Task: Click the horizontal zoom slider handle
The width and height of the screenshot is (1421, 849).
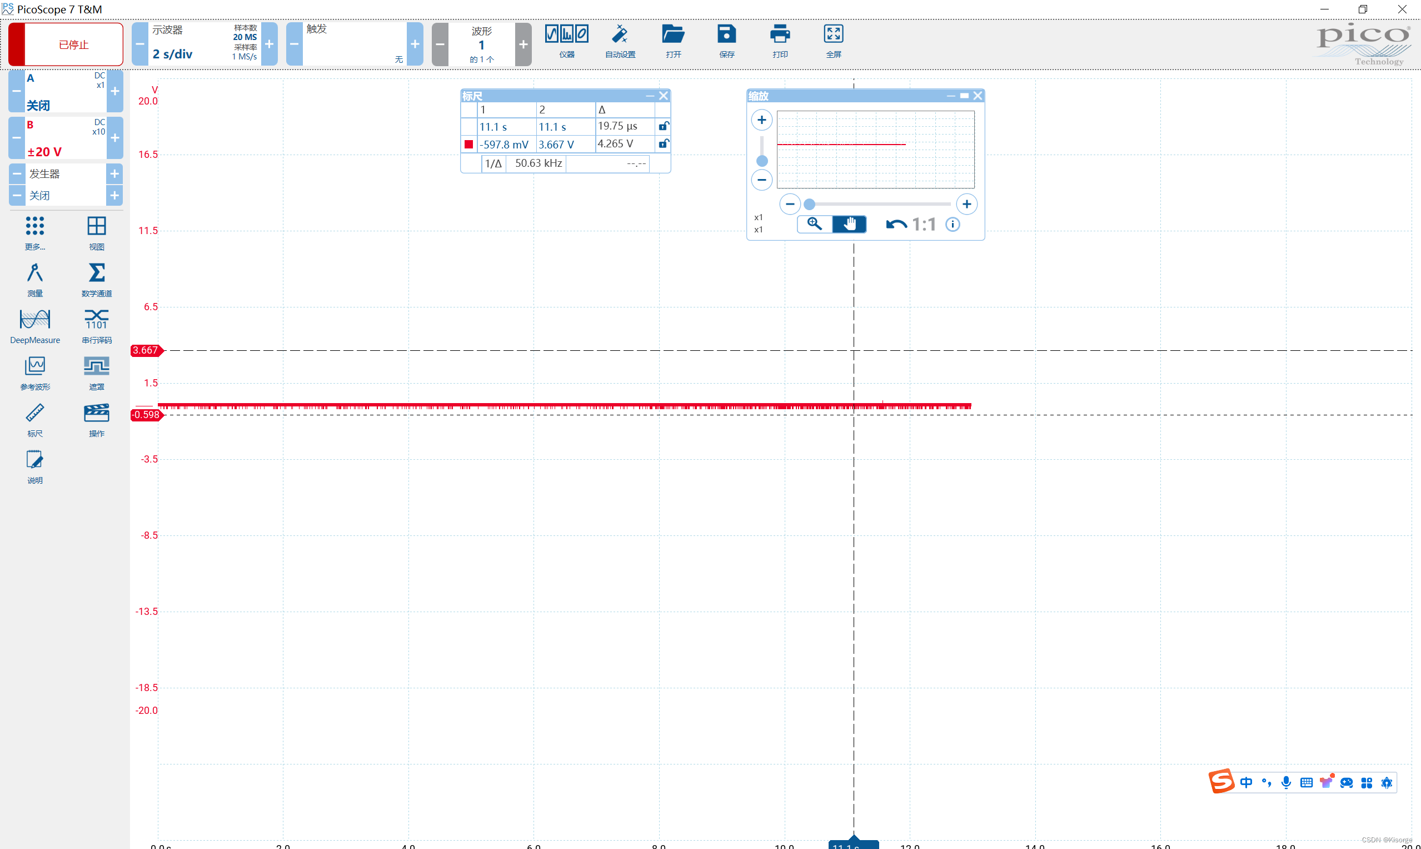Action: click(x=809, y=203)
